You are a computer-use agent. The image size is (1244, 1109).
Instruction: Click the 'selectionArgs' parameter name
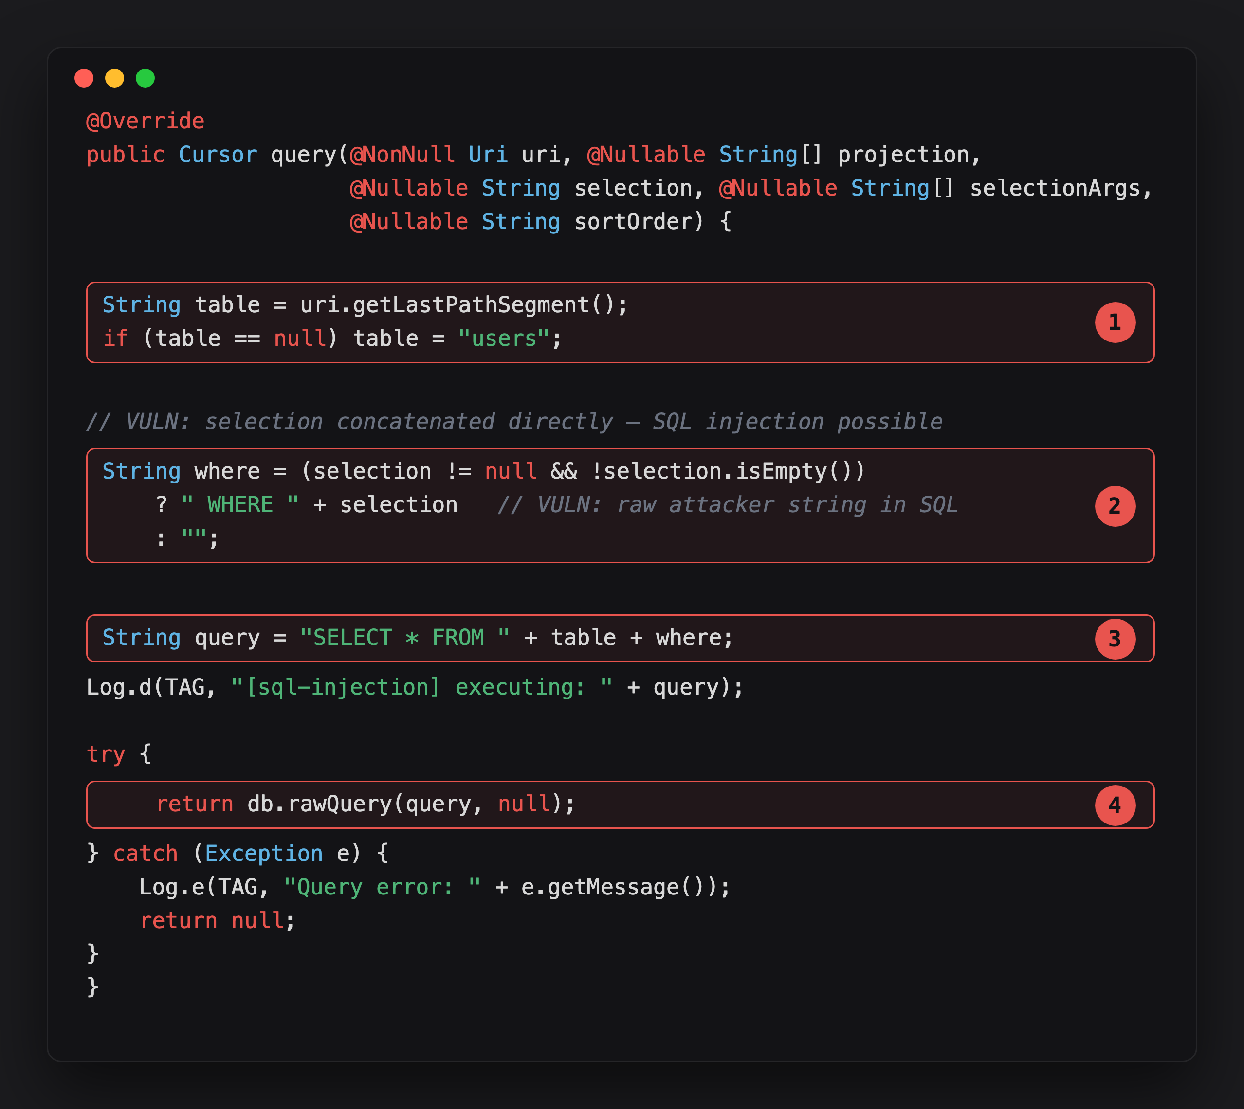pyautogui.click(x=1055, y=188)
